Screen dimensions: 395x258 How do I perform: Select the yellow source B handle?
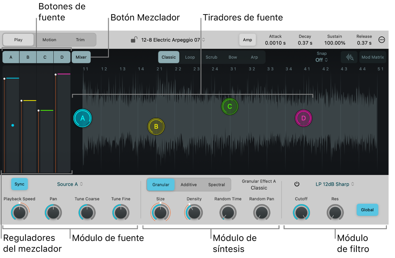pyautogui.click(x=156, y=126)
